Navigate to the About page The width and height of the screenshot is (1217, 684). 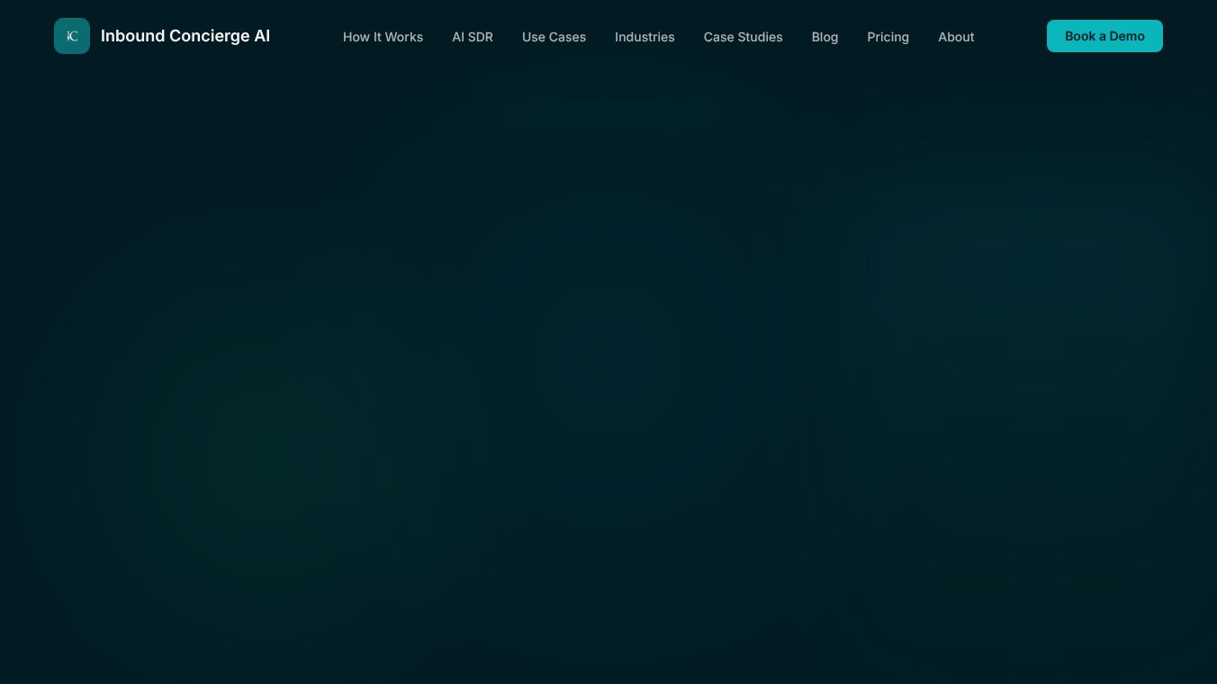(956, 37)
